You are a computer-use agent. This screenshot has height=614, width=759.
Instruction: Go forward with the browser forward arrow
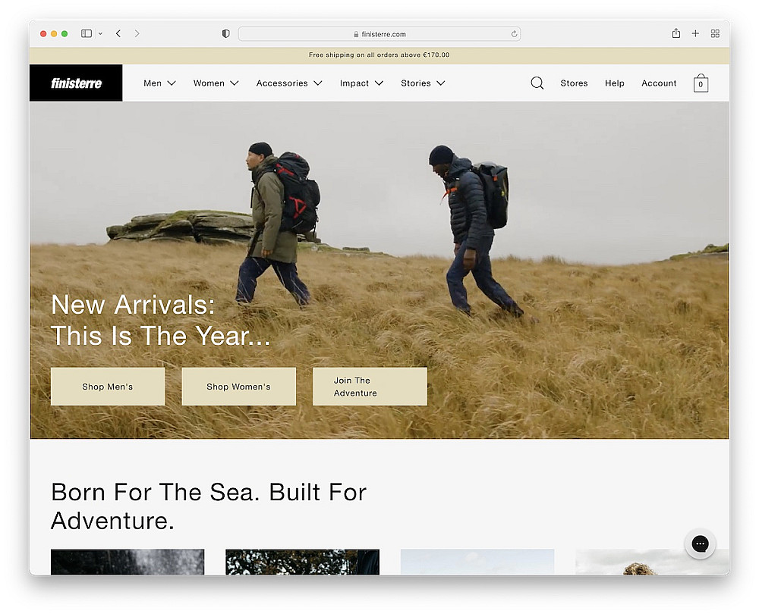tap(137, 33)
